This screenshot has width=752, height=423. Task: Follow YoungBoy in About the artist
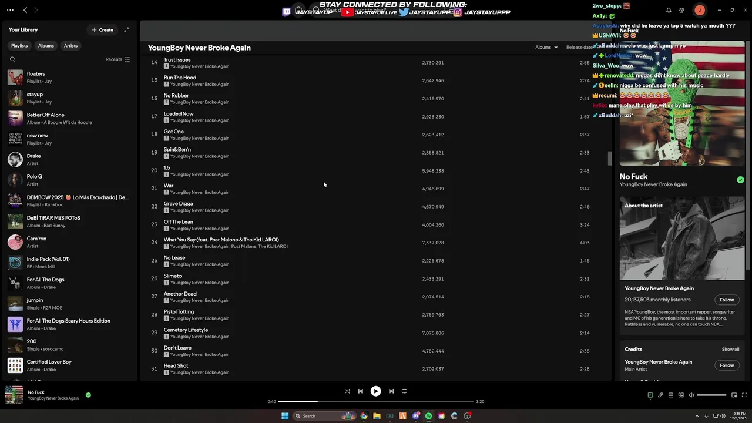click(727, 300)
